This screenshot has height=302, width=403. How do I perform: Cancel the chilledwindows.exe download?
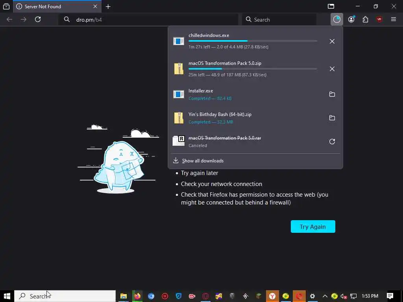pos(332,41)
